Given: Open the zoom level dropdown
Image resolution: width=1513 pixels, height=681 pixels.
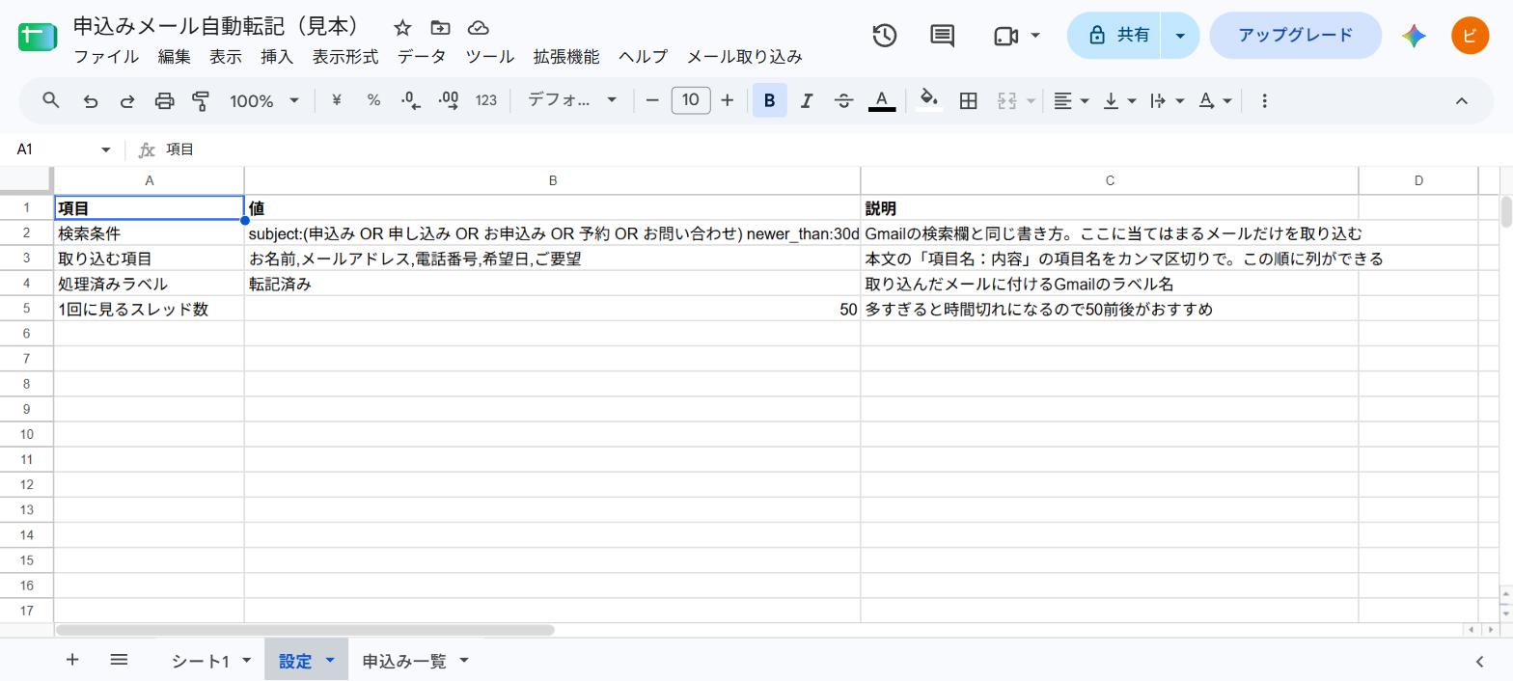Looking at the screenshot, I should click(263, 100).
